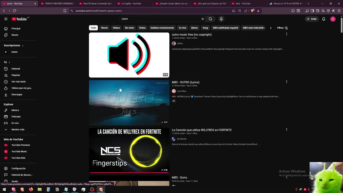Open options menu for outro music free video

point(286,34)
